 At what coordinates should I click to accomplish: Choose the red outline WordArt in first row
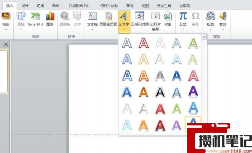(144, 43)
